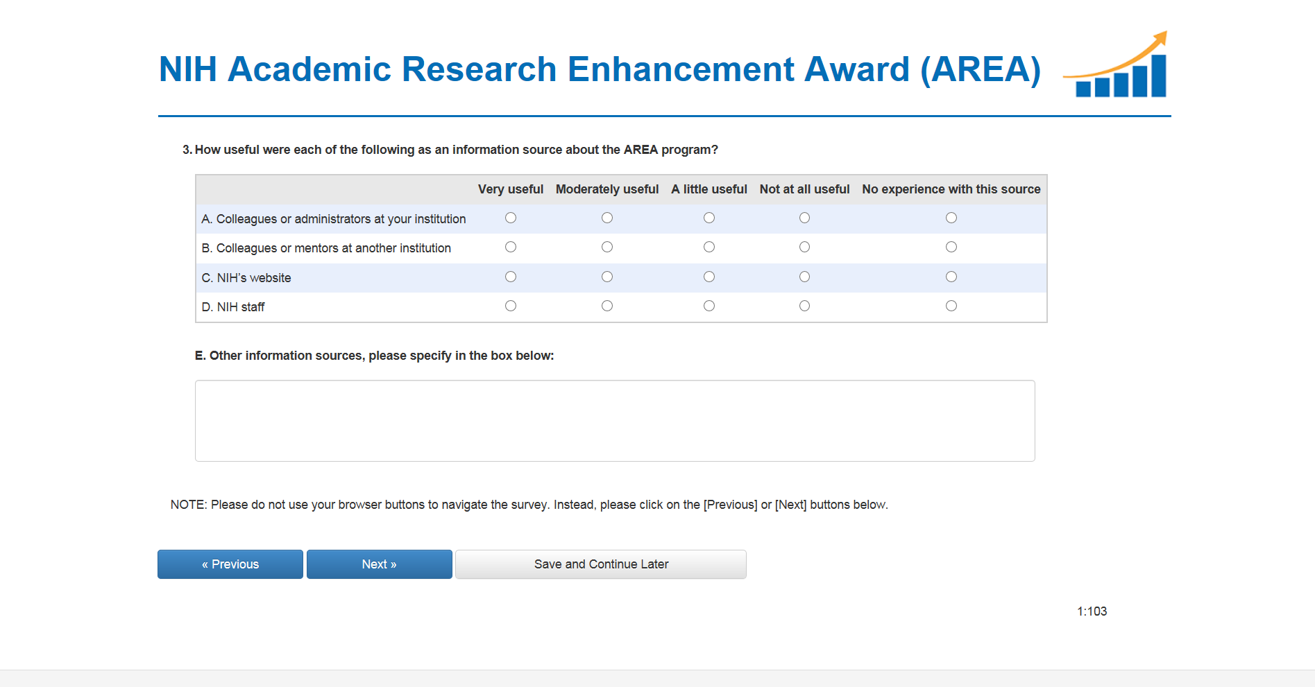Select 'Very useful' for mentors at another institution
The width and height of the screenshot is (1315, 687).
click(511, 247)
